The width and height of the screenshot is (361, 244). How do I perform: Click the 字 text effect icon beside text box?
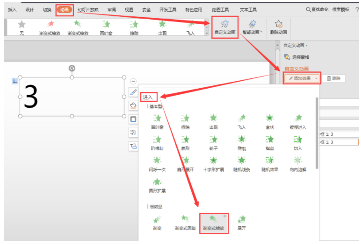(x=133, y=132)
